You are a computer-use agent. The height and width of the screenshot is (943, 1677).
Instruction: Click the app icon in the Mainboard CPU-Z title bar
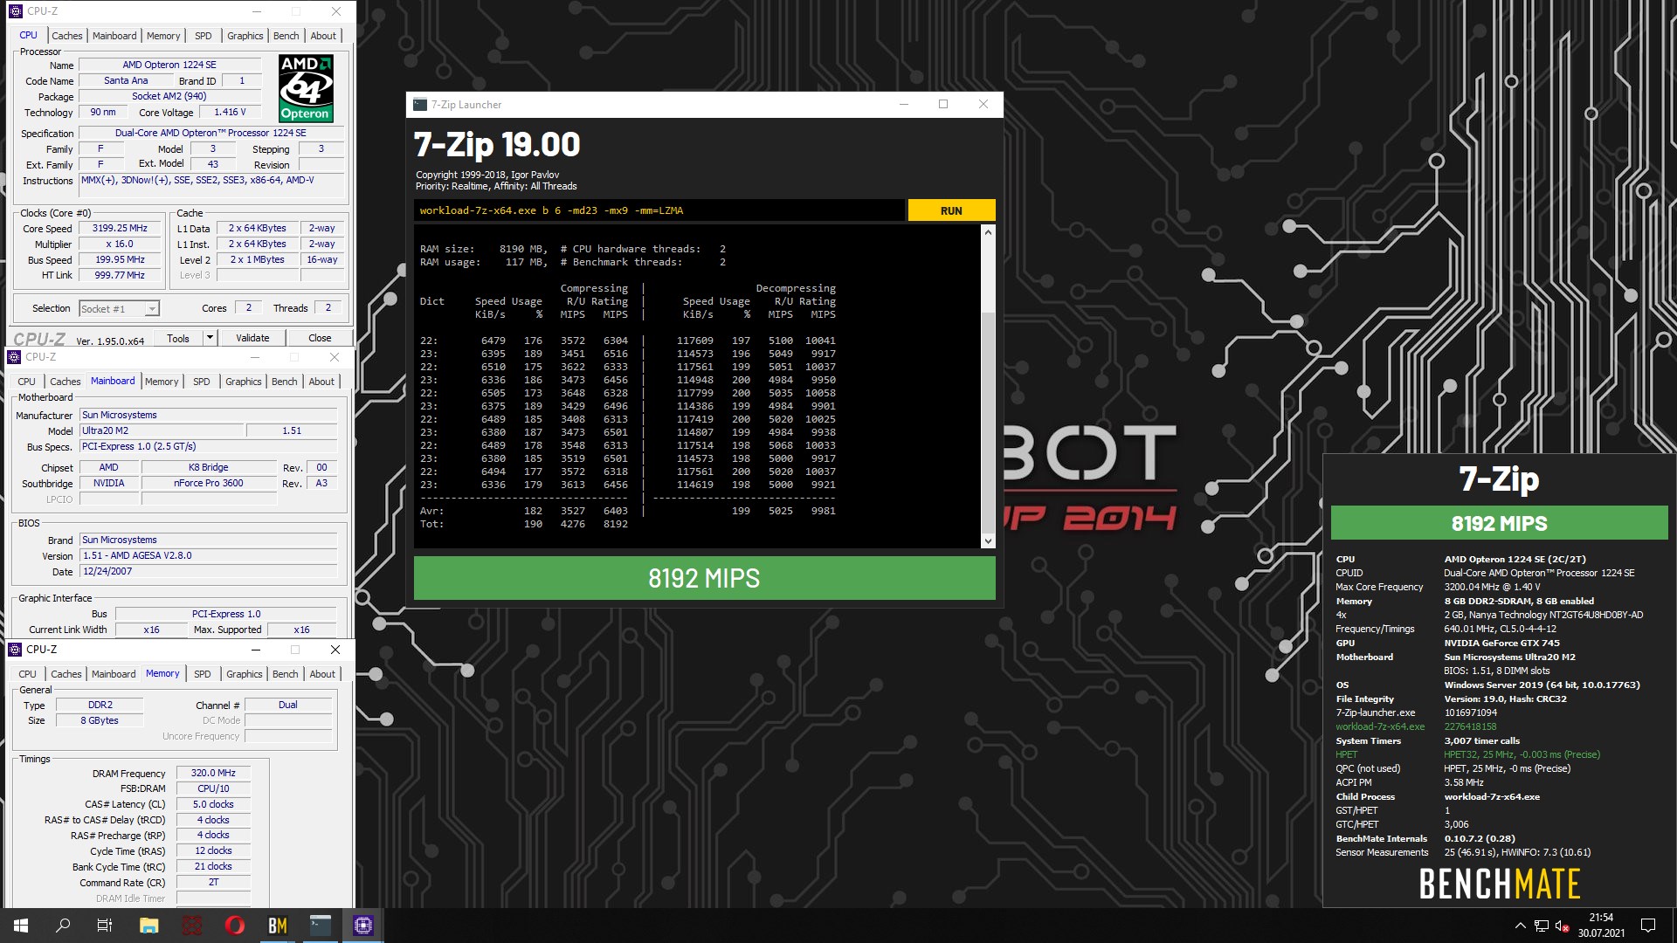point(14,357)
